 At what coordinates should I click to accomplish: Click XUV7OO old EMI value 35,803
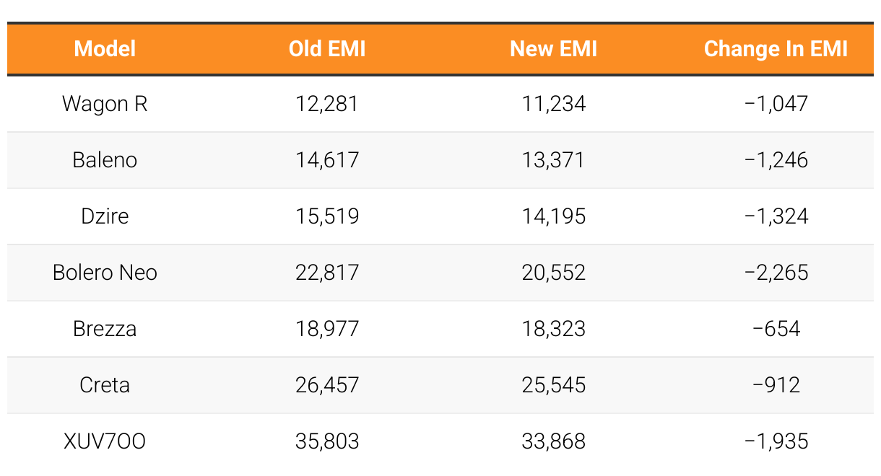click(327, 441)
